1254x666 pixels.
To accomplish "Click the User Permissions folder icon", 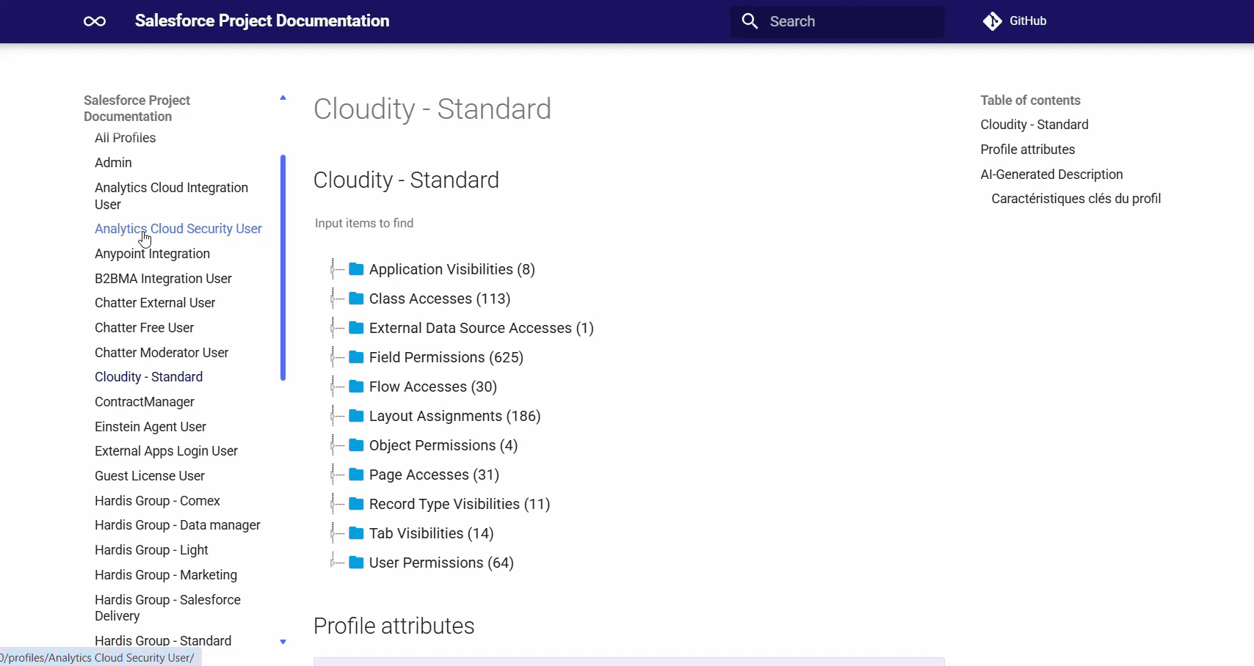I will coord(356,563).
